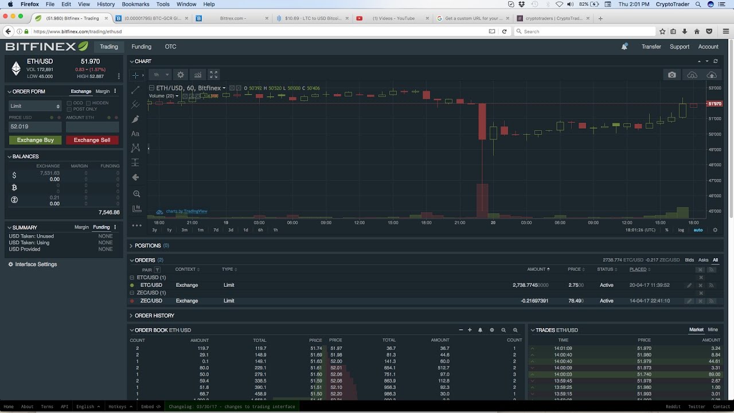The height and width of the screenshot is (413, 734).
Task: Click the Exchange Buy button
Action: pos(35,140)
